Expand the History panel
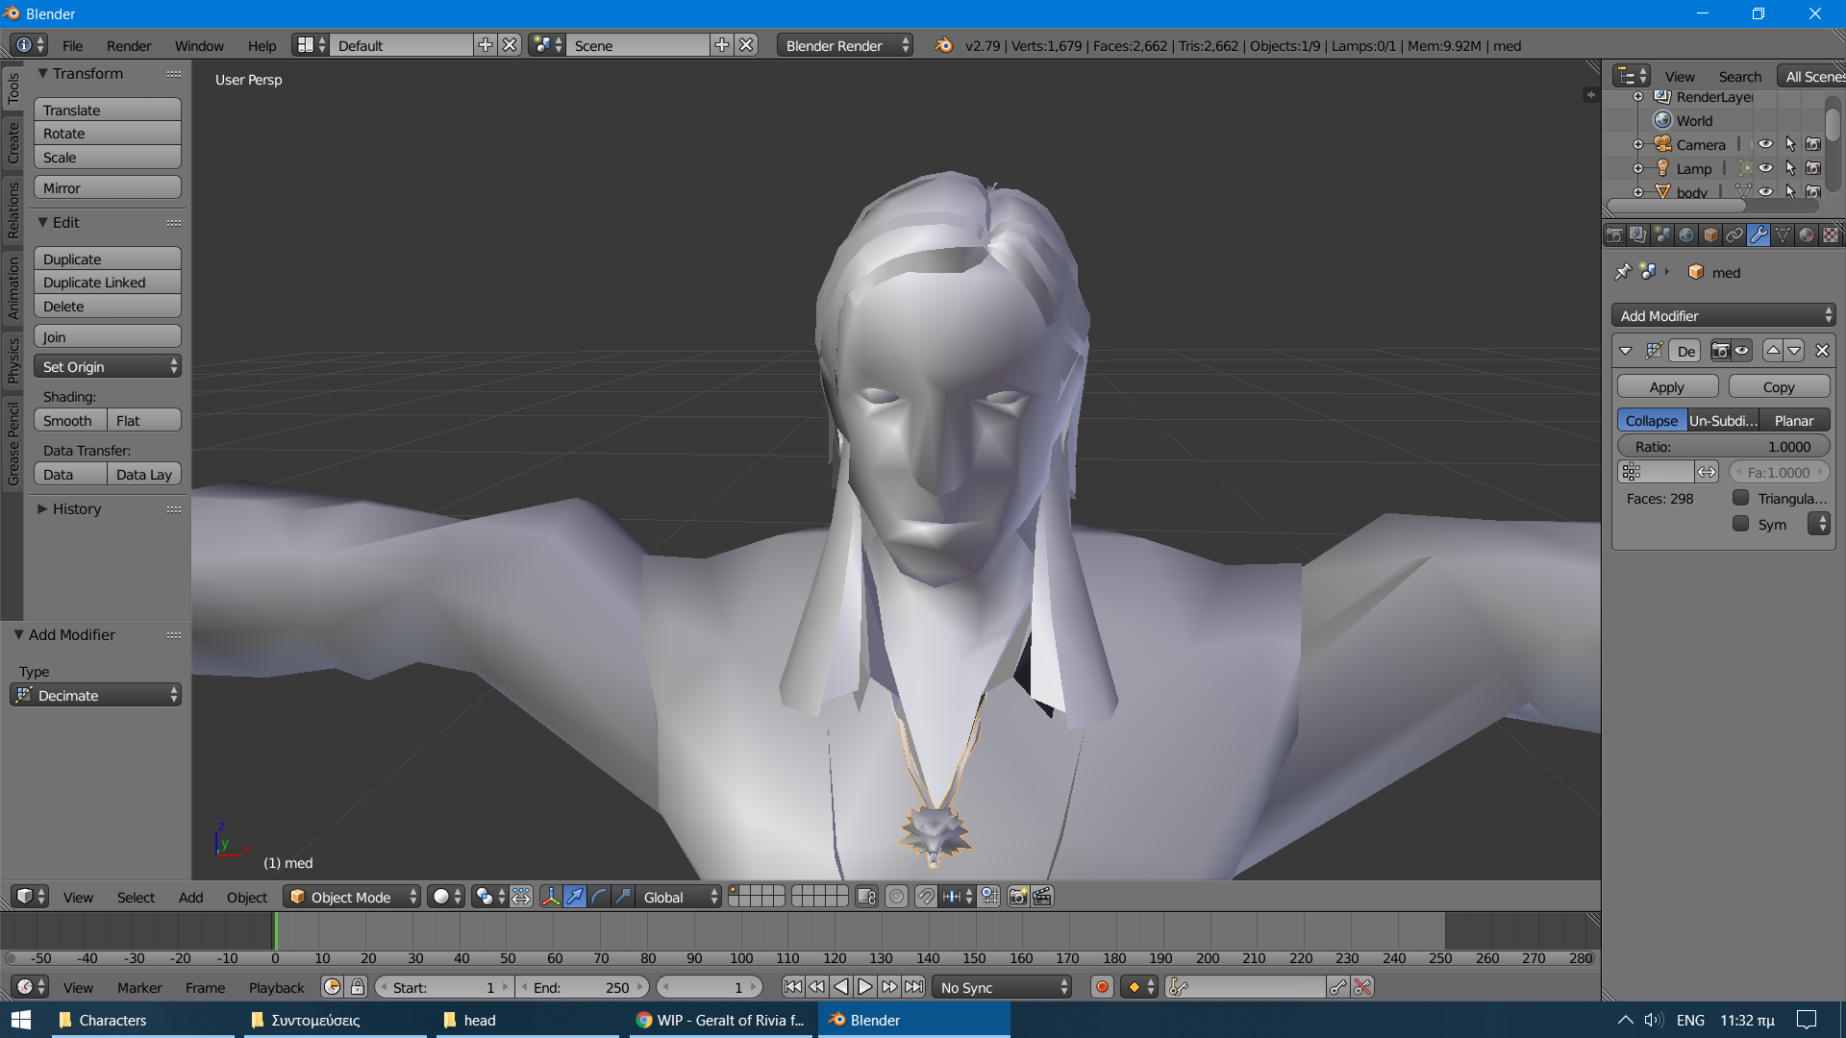 [x=42, y=508]
